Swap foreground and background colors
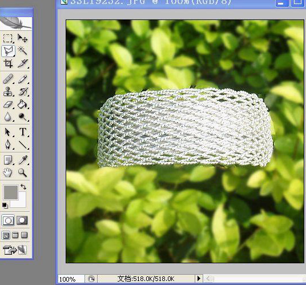Image resolution: width=306 pixels, height=285 pixels. tap(23, 187)
